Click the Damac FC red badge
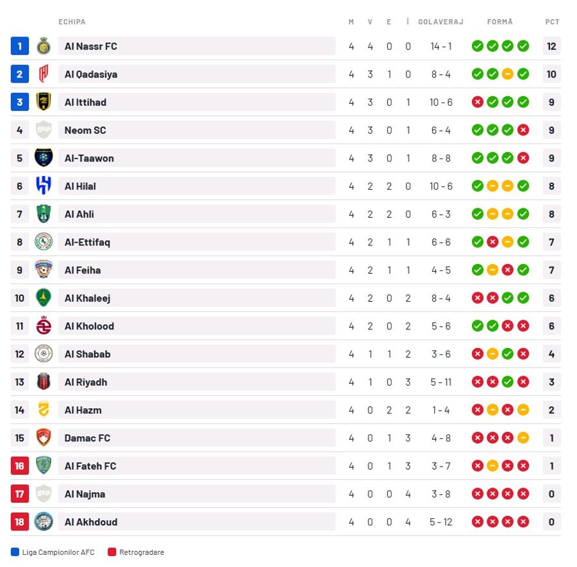The image size is (577, 567). tap(44, 438)
